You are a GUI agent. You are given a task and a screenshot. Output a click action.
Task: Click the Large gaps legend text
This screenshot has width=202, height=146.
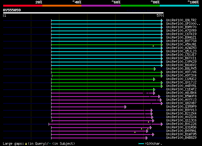[13, 144]
